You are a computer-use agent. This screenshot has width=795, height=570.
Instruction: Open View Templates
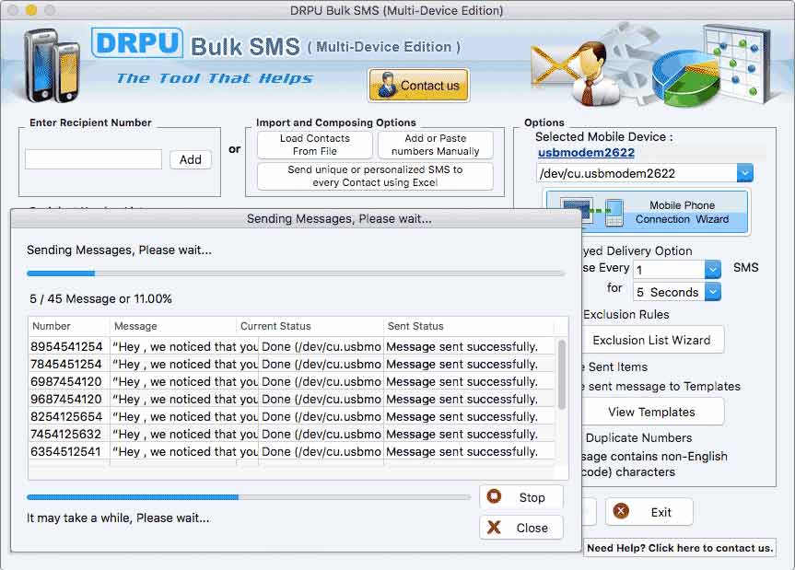652,412
